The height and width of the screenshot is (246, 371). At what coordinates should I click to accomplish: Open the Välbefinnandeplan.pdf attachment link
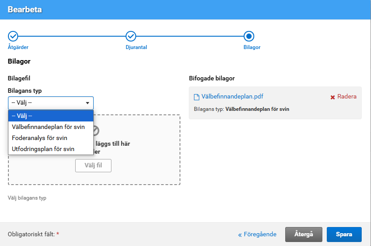coord(233,97)
